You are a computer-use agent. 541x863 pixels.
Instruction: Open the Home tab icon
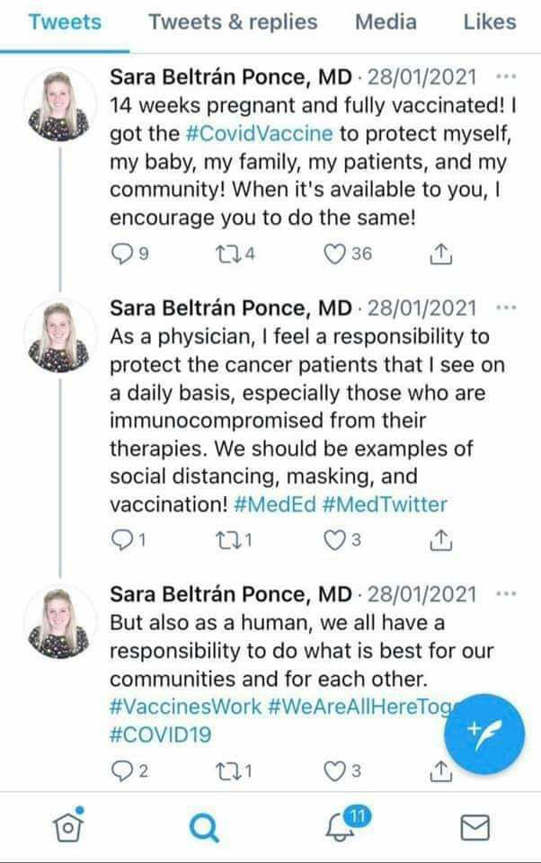67,825
